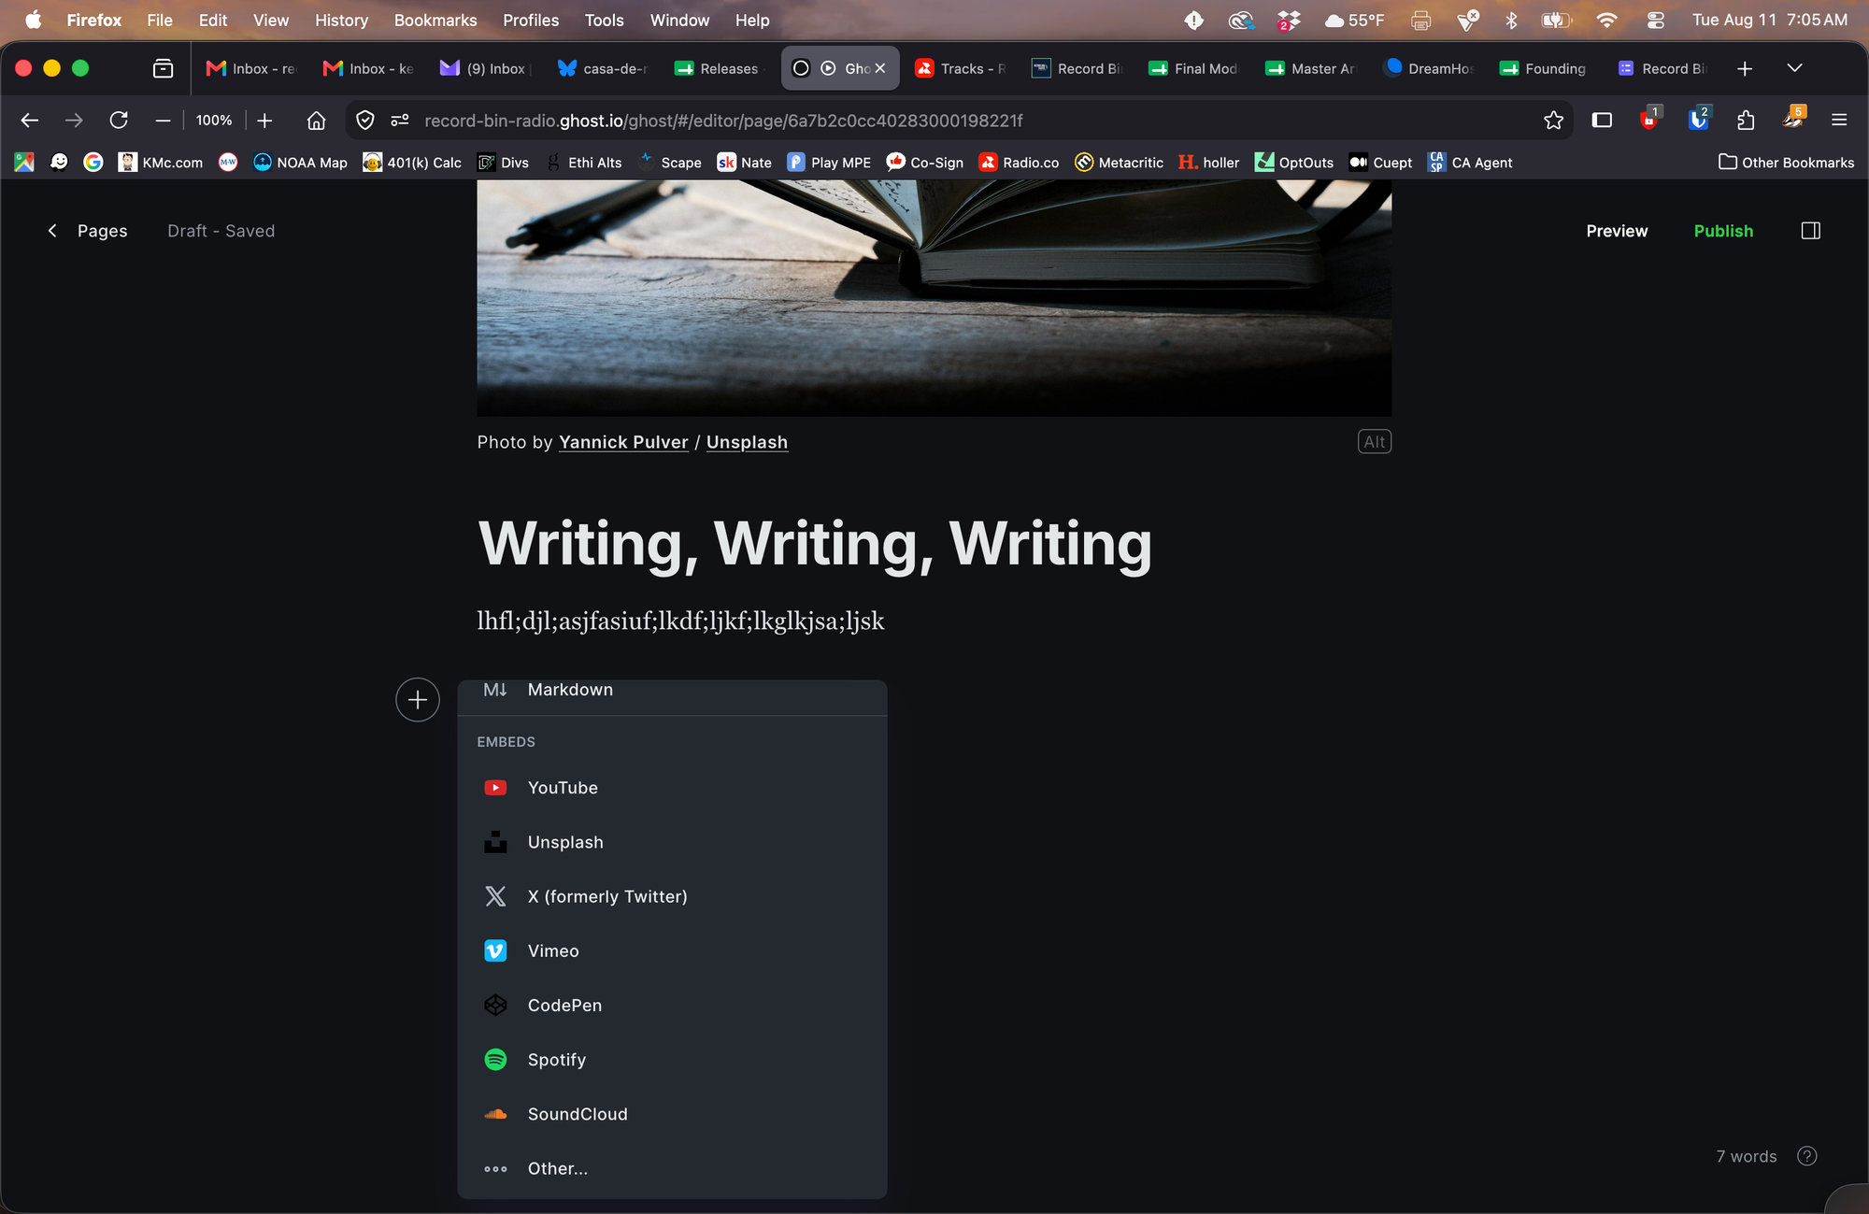Open the Radio.co bookmark
Image resolution: width=1869 pixels, height=1214 pixels.
[1019, 163]
